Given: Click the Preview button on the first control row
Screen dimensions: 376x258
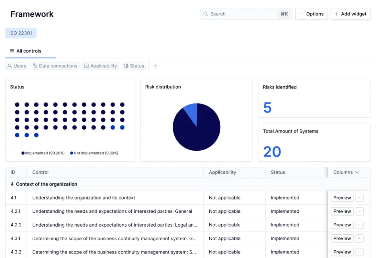Looking at the screenshot, I should [342, 198].
